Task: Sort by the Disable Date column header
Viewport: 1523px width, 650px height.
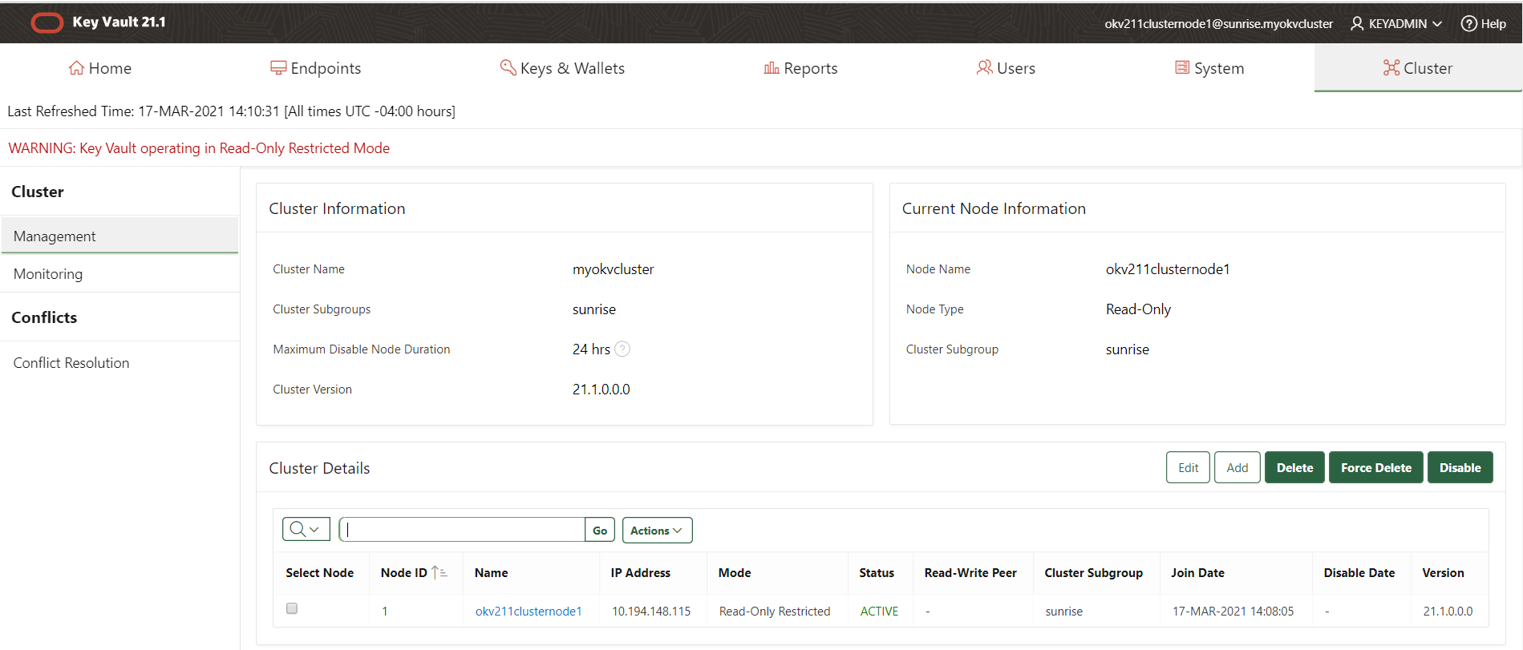Action: coord(1359,573)
